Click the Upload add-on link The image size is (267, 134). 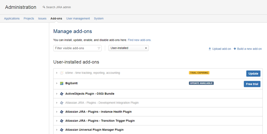(x=222, y=49)
